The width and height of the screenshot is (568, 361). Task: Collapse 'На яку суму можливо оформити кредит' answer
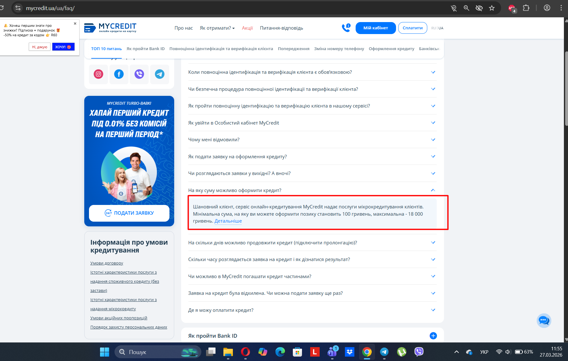(312, 190)
